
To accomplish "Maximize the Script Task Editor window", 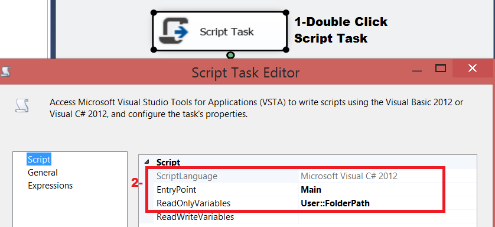I will click(441, 68).
